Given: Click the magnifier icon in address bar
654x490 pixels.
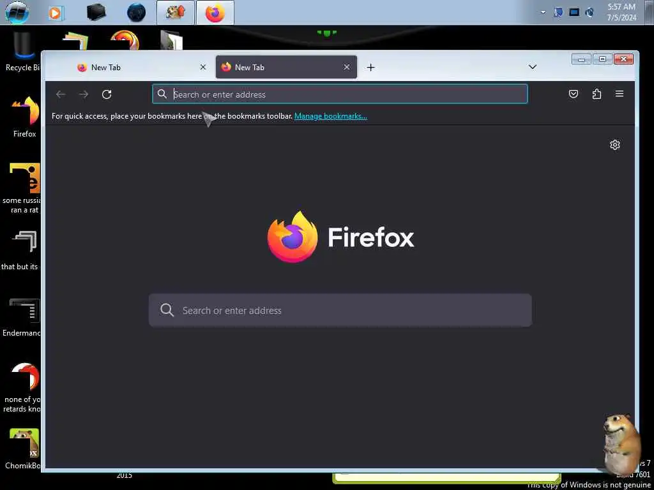Looking at the screenshot, I should click(x=162, y=94).
